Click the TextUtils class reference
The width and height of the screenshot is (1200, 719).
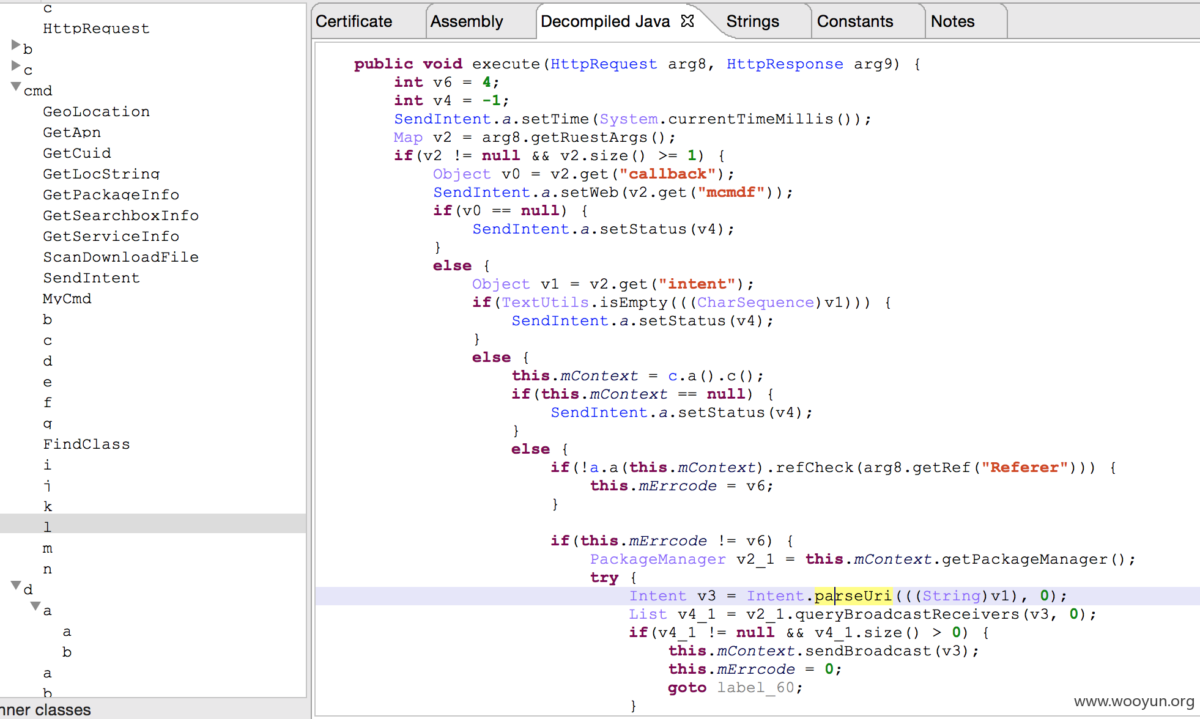tap(545, 302)
